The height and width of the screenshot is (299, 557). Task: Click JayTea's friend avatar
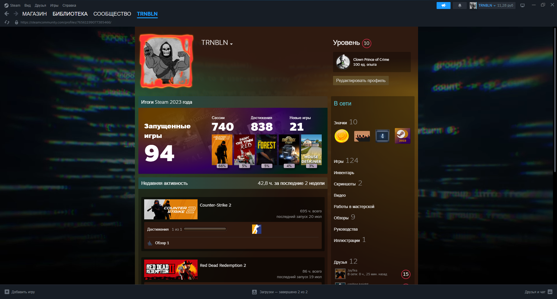340,274
